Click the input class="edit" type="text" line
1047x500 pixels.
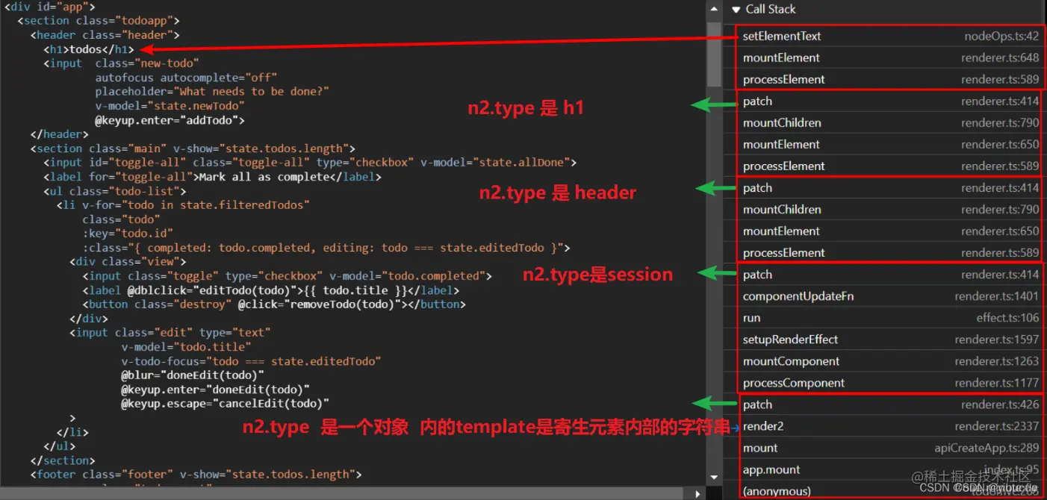tap(170, 333)
